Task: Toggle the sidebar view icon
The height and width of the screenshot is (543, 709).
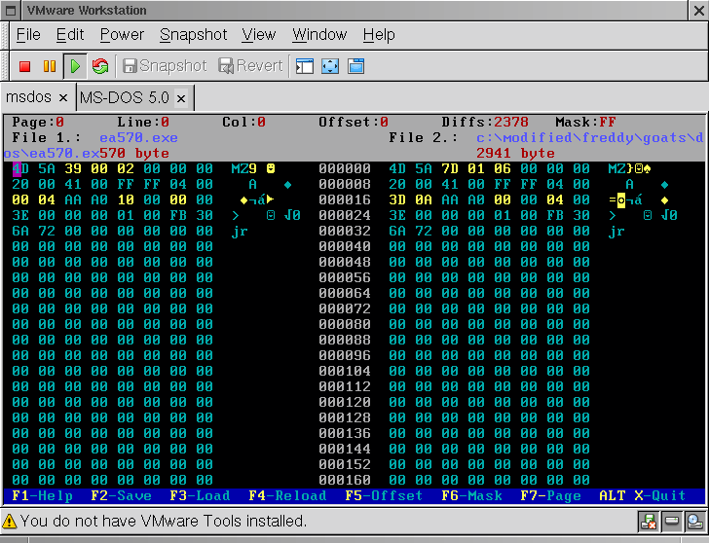Action: (x=305, y=66)
